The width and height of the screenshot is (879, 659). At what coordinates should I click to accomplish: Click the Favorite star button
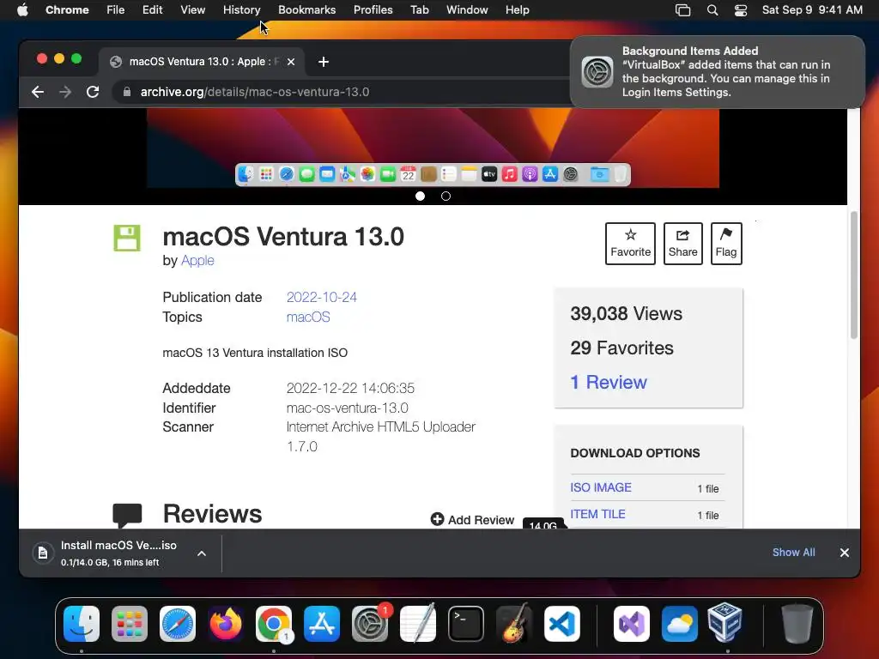tap(630, 243)
